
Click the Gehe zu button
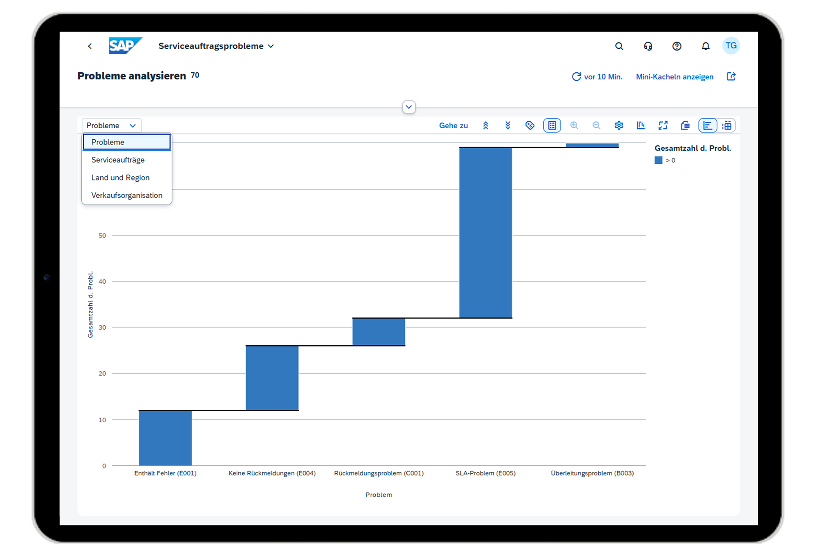pyautogui.click(x=453, y=125)
